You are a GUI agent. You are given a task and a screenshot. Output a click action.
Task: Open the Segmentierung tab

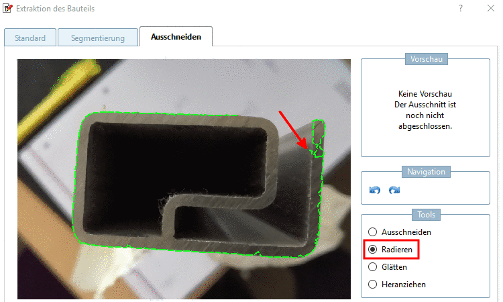(98, 38)
